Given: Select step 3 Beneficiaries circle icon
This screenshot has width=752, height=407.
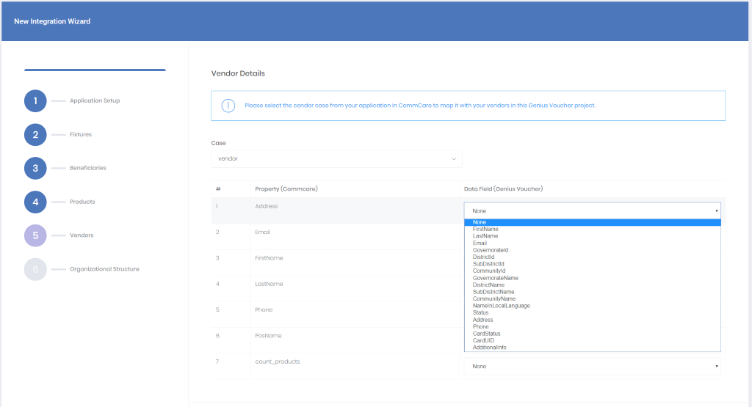Looking at the screenshot, I should coord(35,168).
